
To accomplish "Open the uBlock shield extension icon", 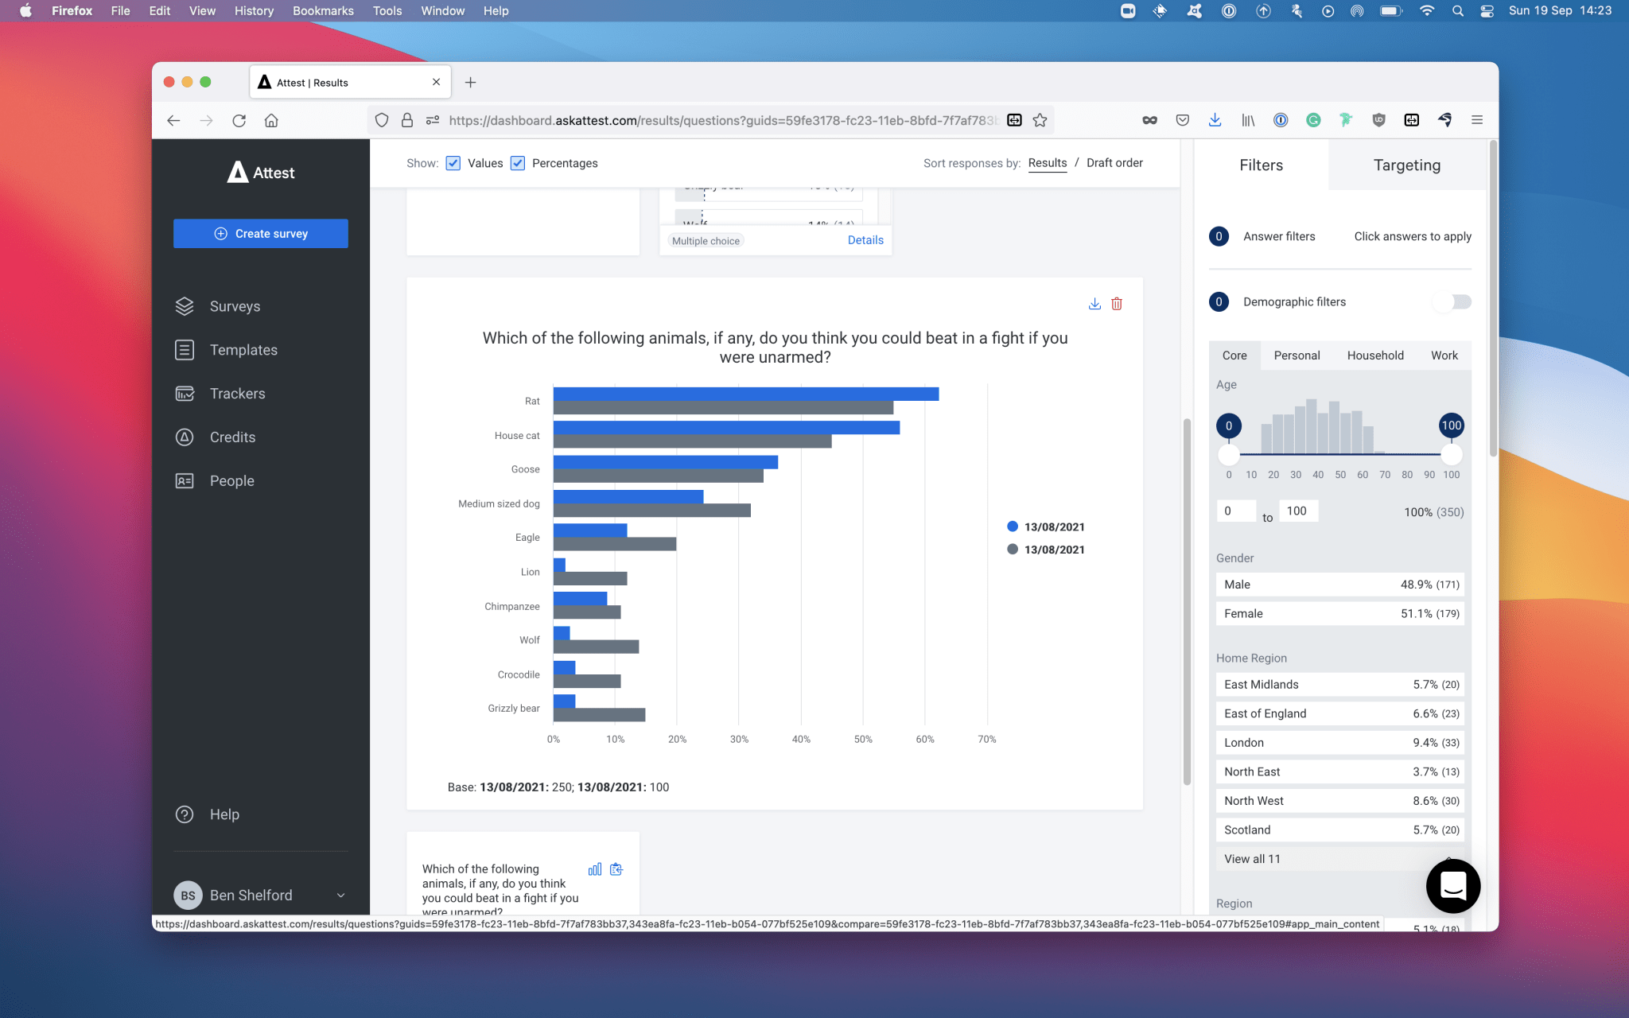I will (x=1378, y=120).
